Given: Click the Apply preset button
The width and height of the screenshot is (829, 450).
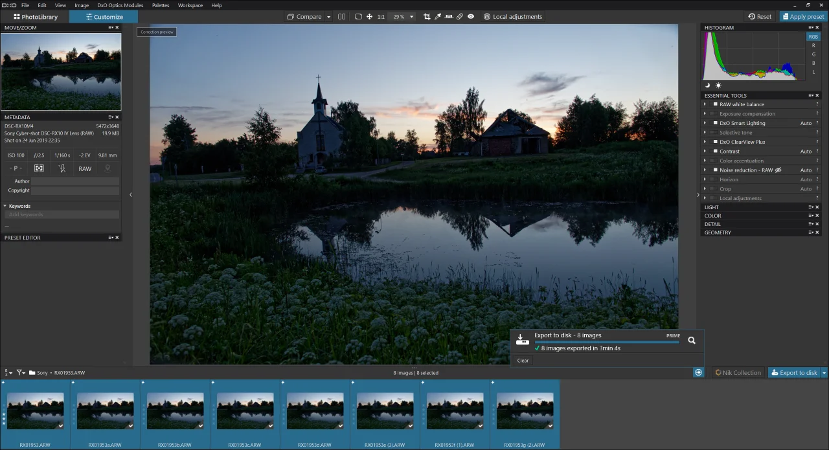Looking at the screenshot, I should (802, 16).
